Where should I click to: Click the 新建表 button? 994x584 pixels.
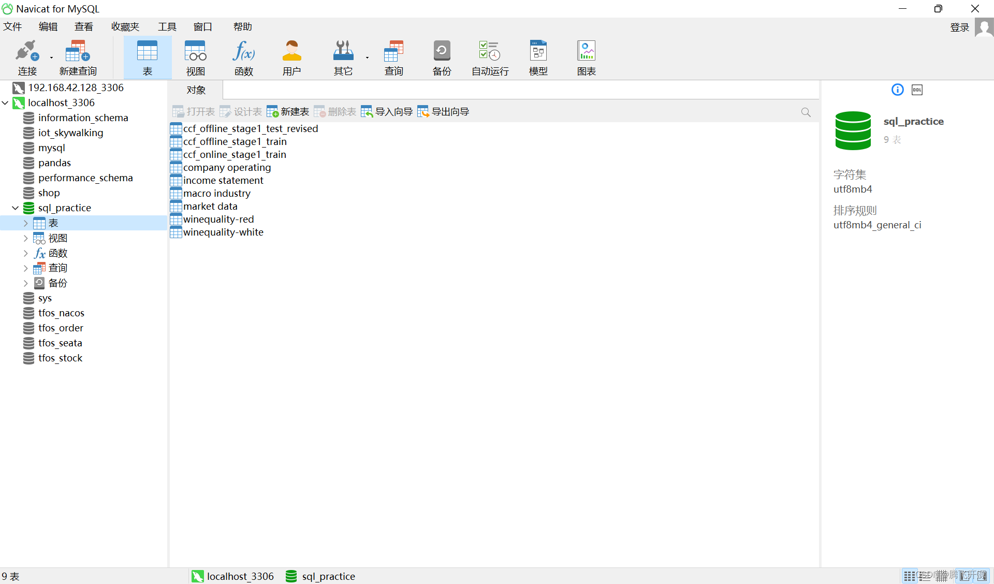[288, 112]
